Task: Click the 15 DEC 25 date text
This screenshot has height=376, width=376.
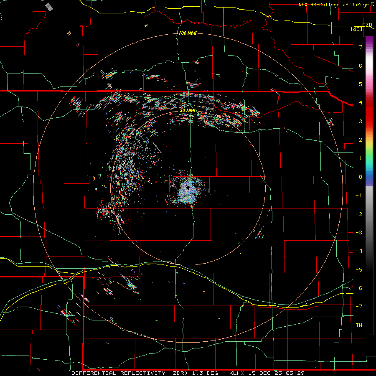Action: click(x=264, y=373)
